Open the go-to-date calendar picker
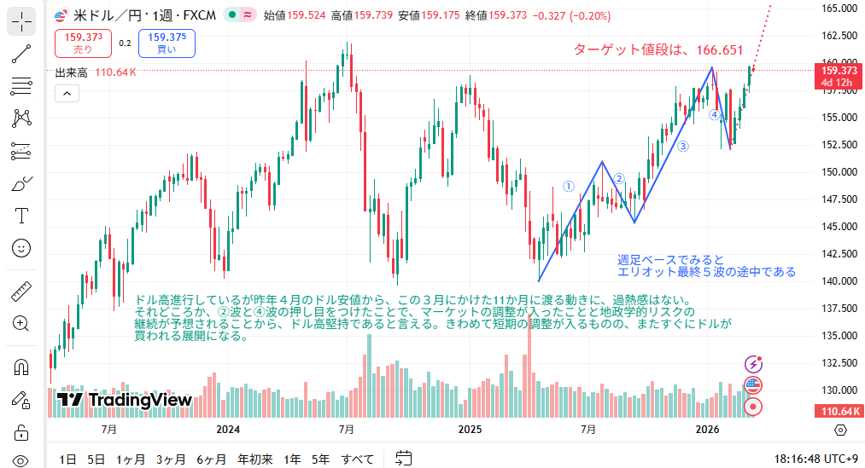This screenshot has height=468, width=865. tap(404, 459)
